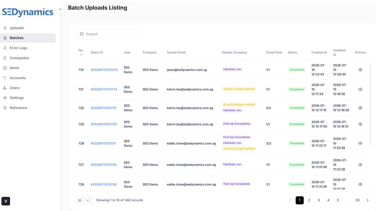Open Uploads in the sidebar

[x=28, y=28]
